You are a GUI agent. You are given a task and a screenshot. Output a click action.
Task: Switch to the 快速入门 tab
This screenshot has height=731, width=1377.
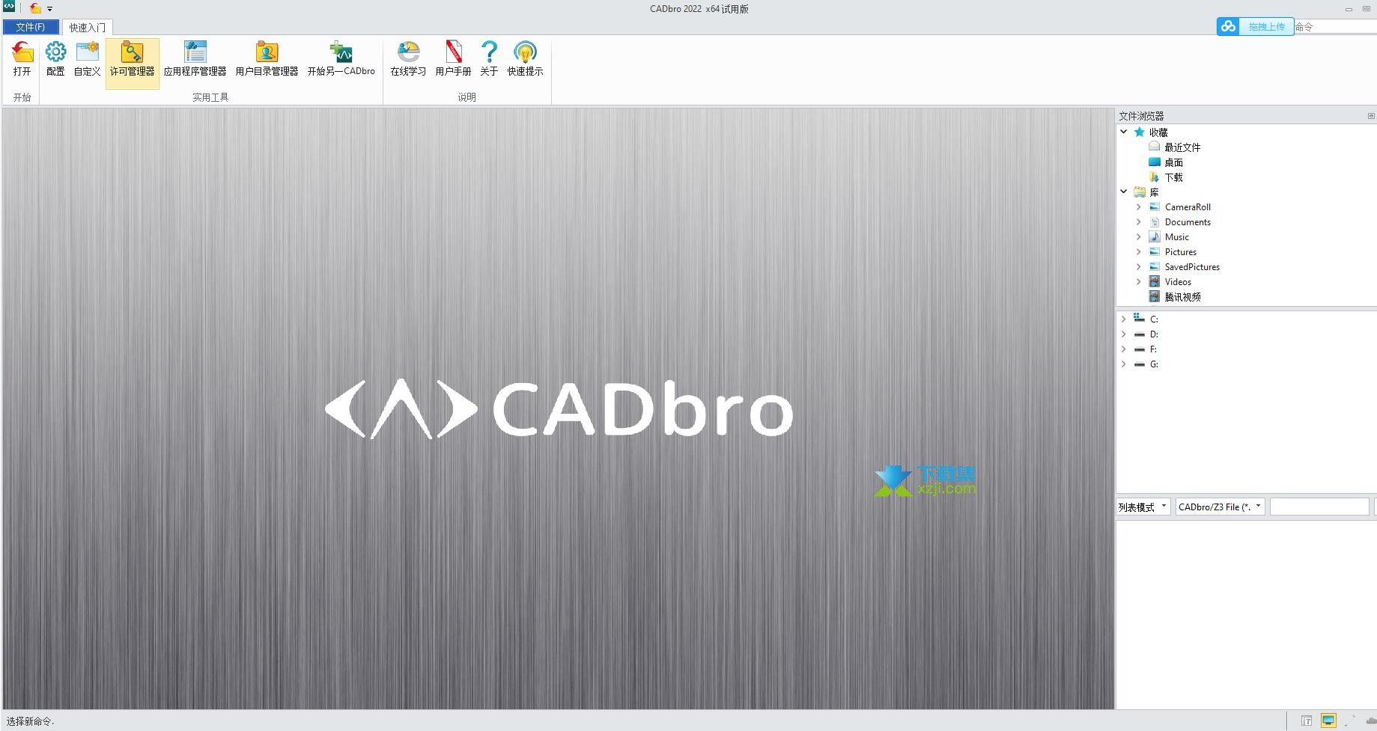pyautogui.click(x=88, y=28)
